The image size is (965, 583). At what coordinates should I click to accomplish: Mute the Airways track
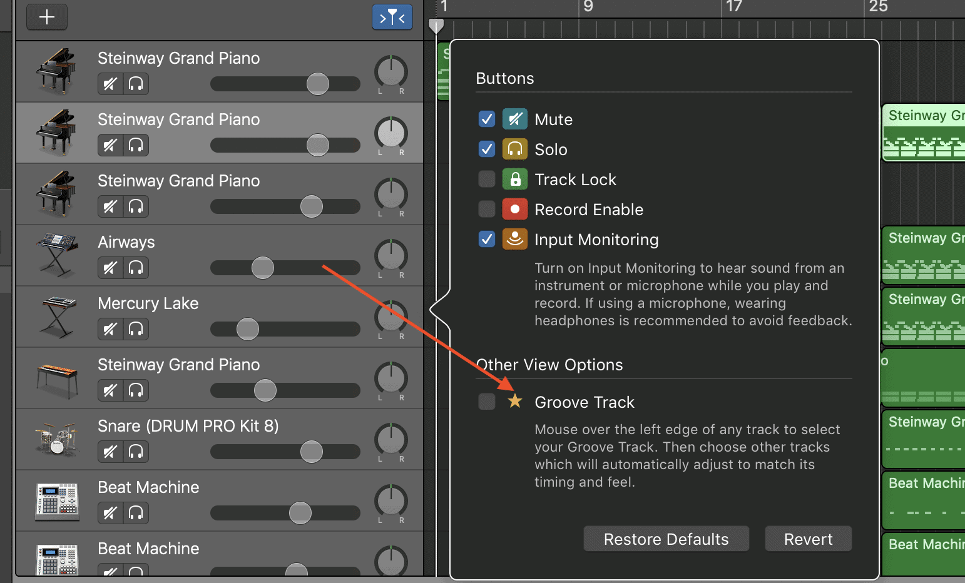(x=110, y=268)
